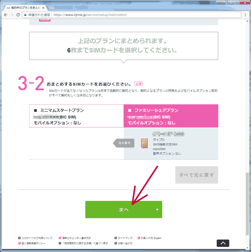Open the Chrome three-dot menu
The width and height of the screenshot is (251, 252).
click(245, 15)
